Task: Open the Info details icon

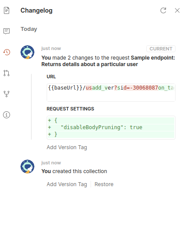Action: (7, 115)
